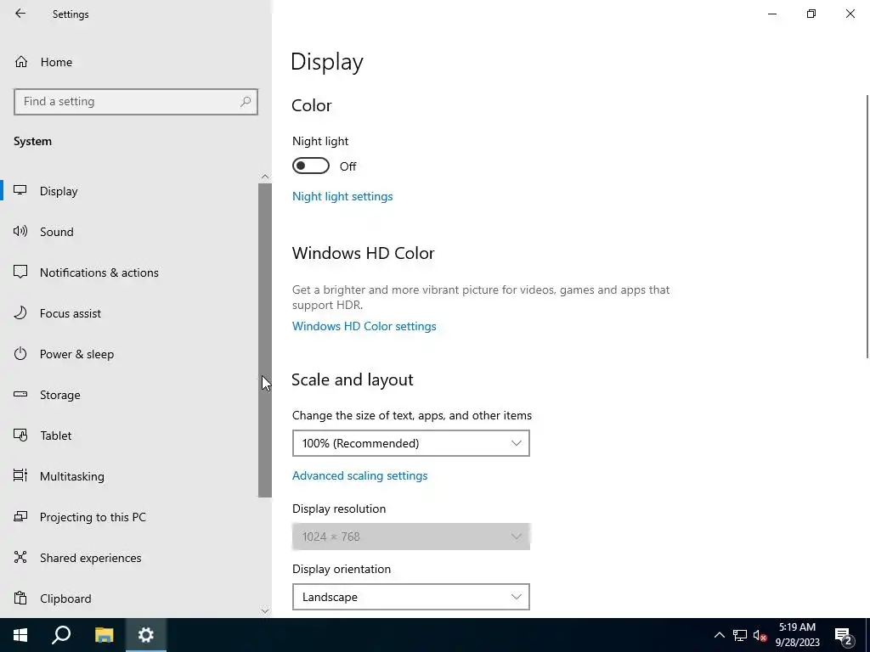Click the network icon in system tray
This screenshot has width=870, height=652.
coord(740,635)
